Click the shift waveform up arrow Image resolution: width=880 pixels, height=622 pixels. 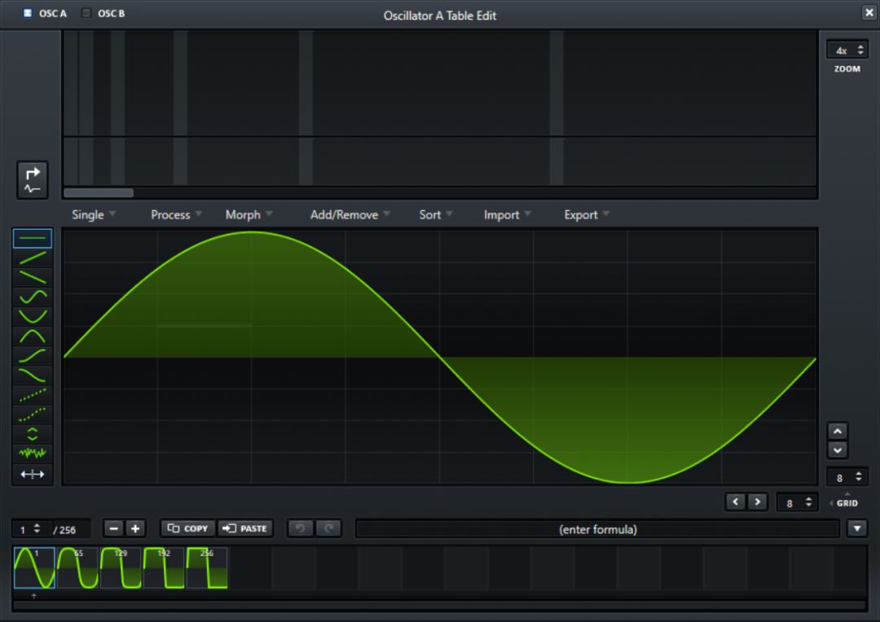837,430
